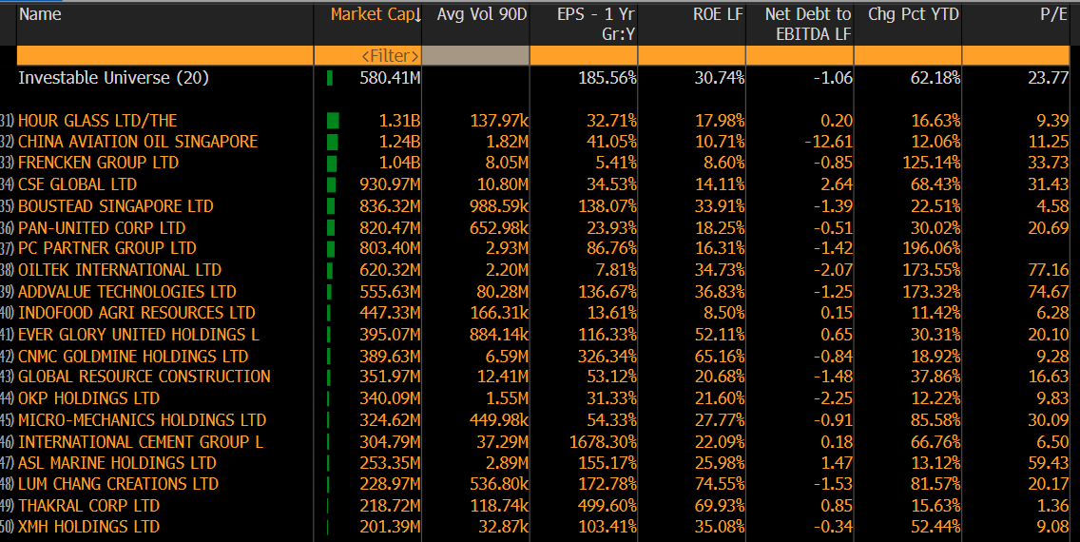Open CHINA AVIATION OIL SINGAPORE row

tap(543, 142)
